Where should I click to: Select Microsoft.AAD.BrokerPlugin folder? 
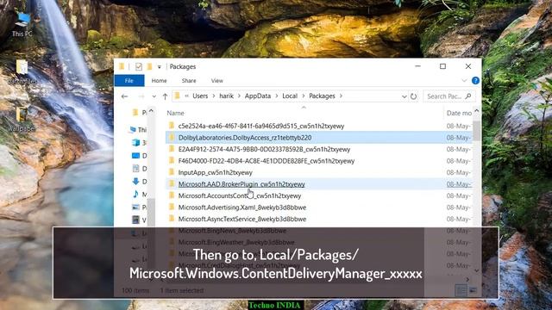click(x=318, y=183)
